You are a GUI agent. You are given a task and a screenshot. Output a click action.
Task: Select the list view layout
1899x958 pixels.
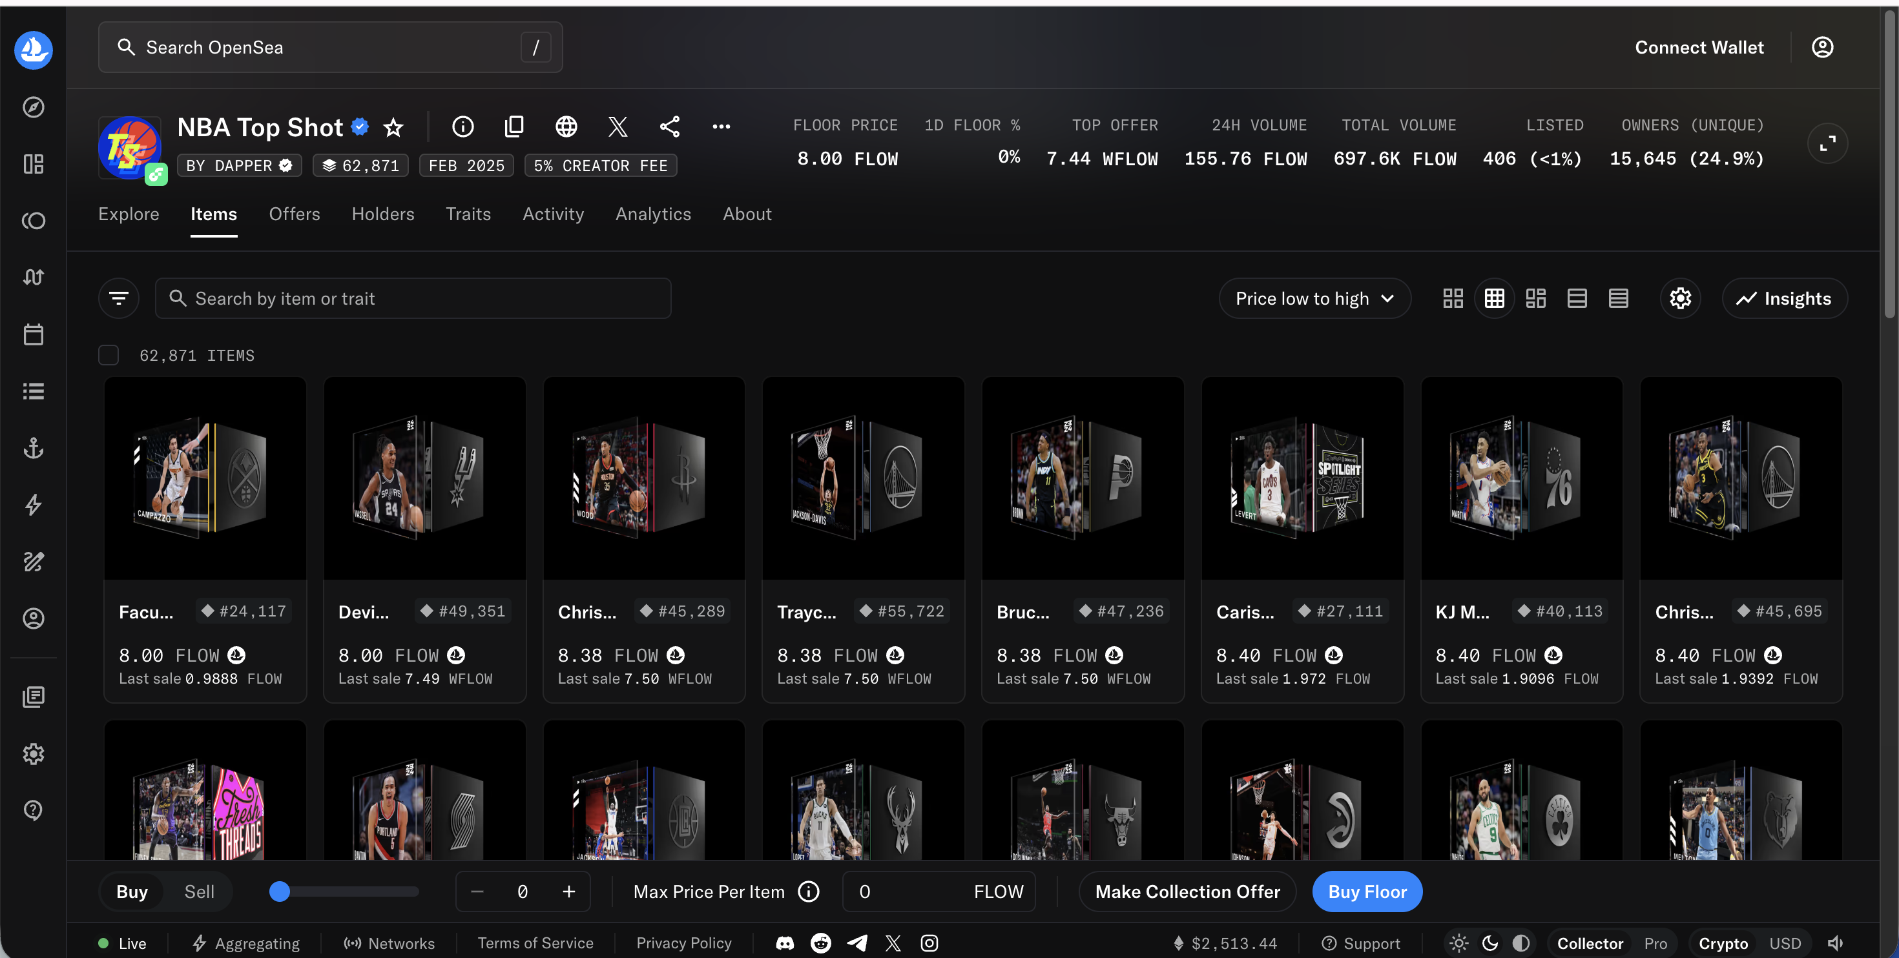(x=1577, y=298)
